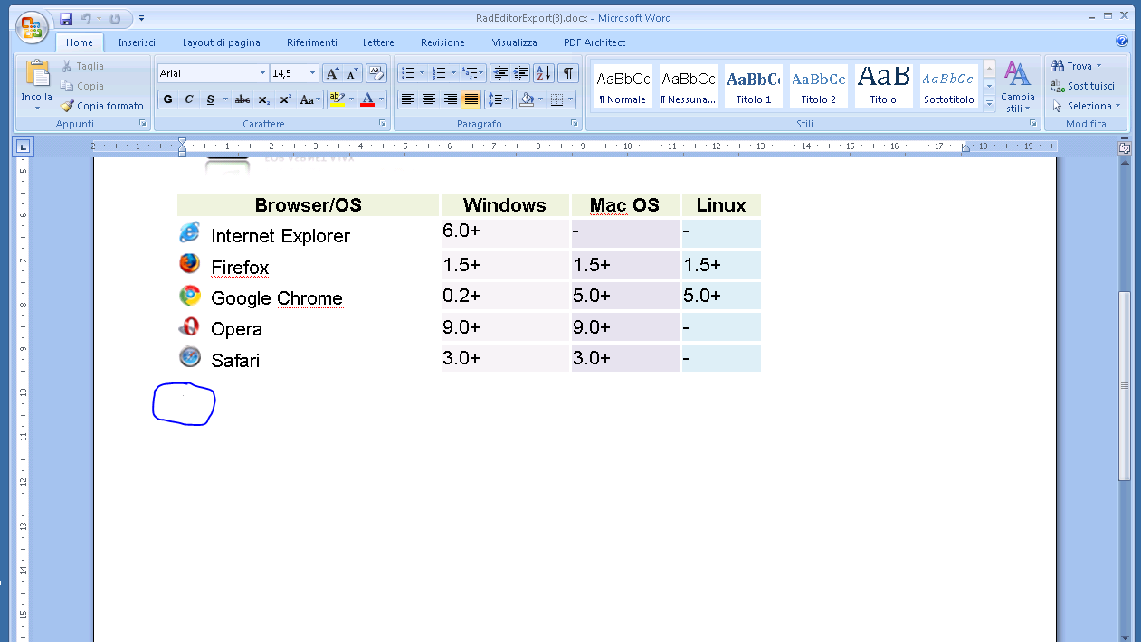Open the Office button menu
Image resolution: width=1141 pixels, height=642 pixels.
(32, 26)
